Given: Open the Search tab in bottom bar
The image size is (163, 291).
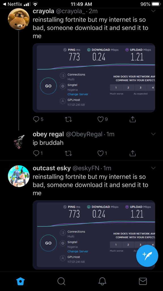Looking at the screenshot, I should pos(61,281).
